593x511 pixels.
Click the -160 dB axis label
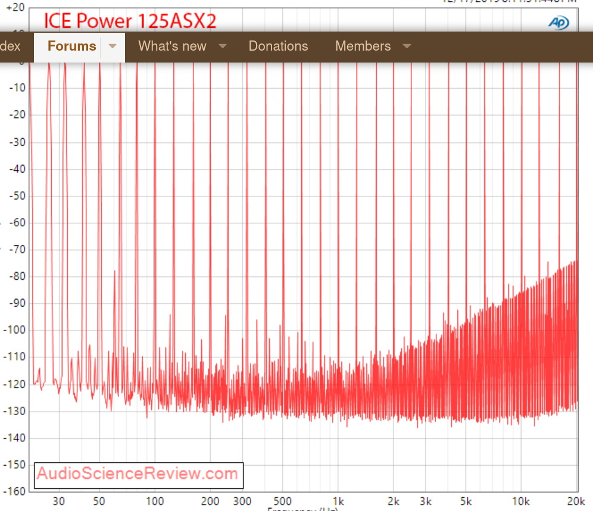coord(14,491)
